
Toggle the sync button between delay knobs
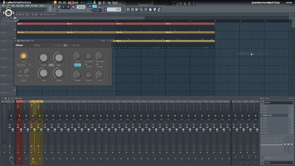tap(51, 65)
